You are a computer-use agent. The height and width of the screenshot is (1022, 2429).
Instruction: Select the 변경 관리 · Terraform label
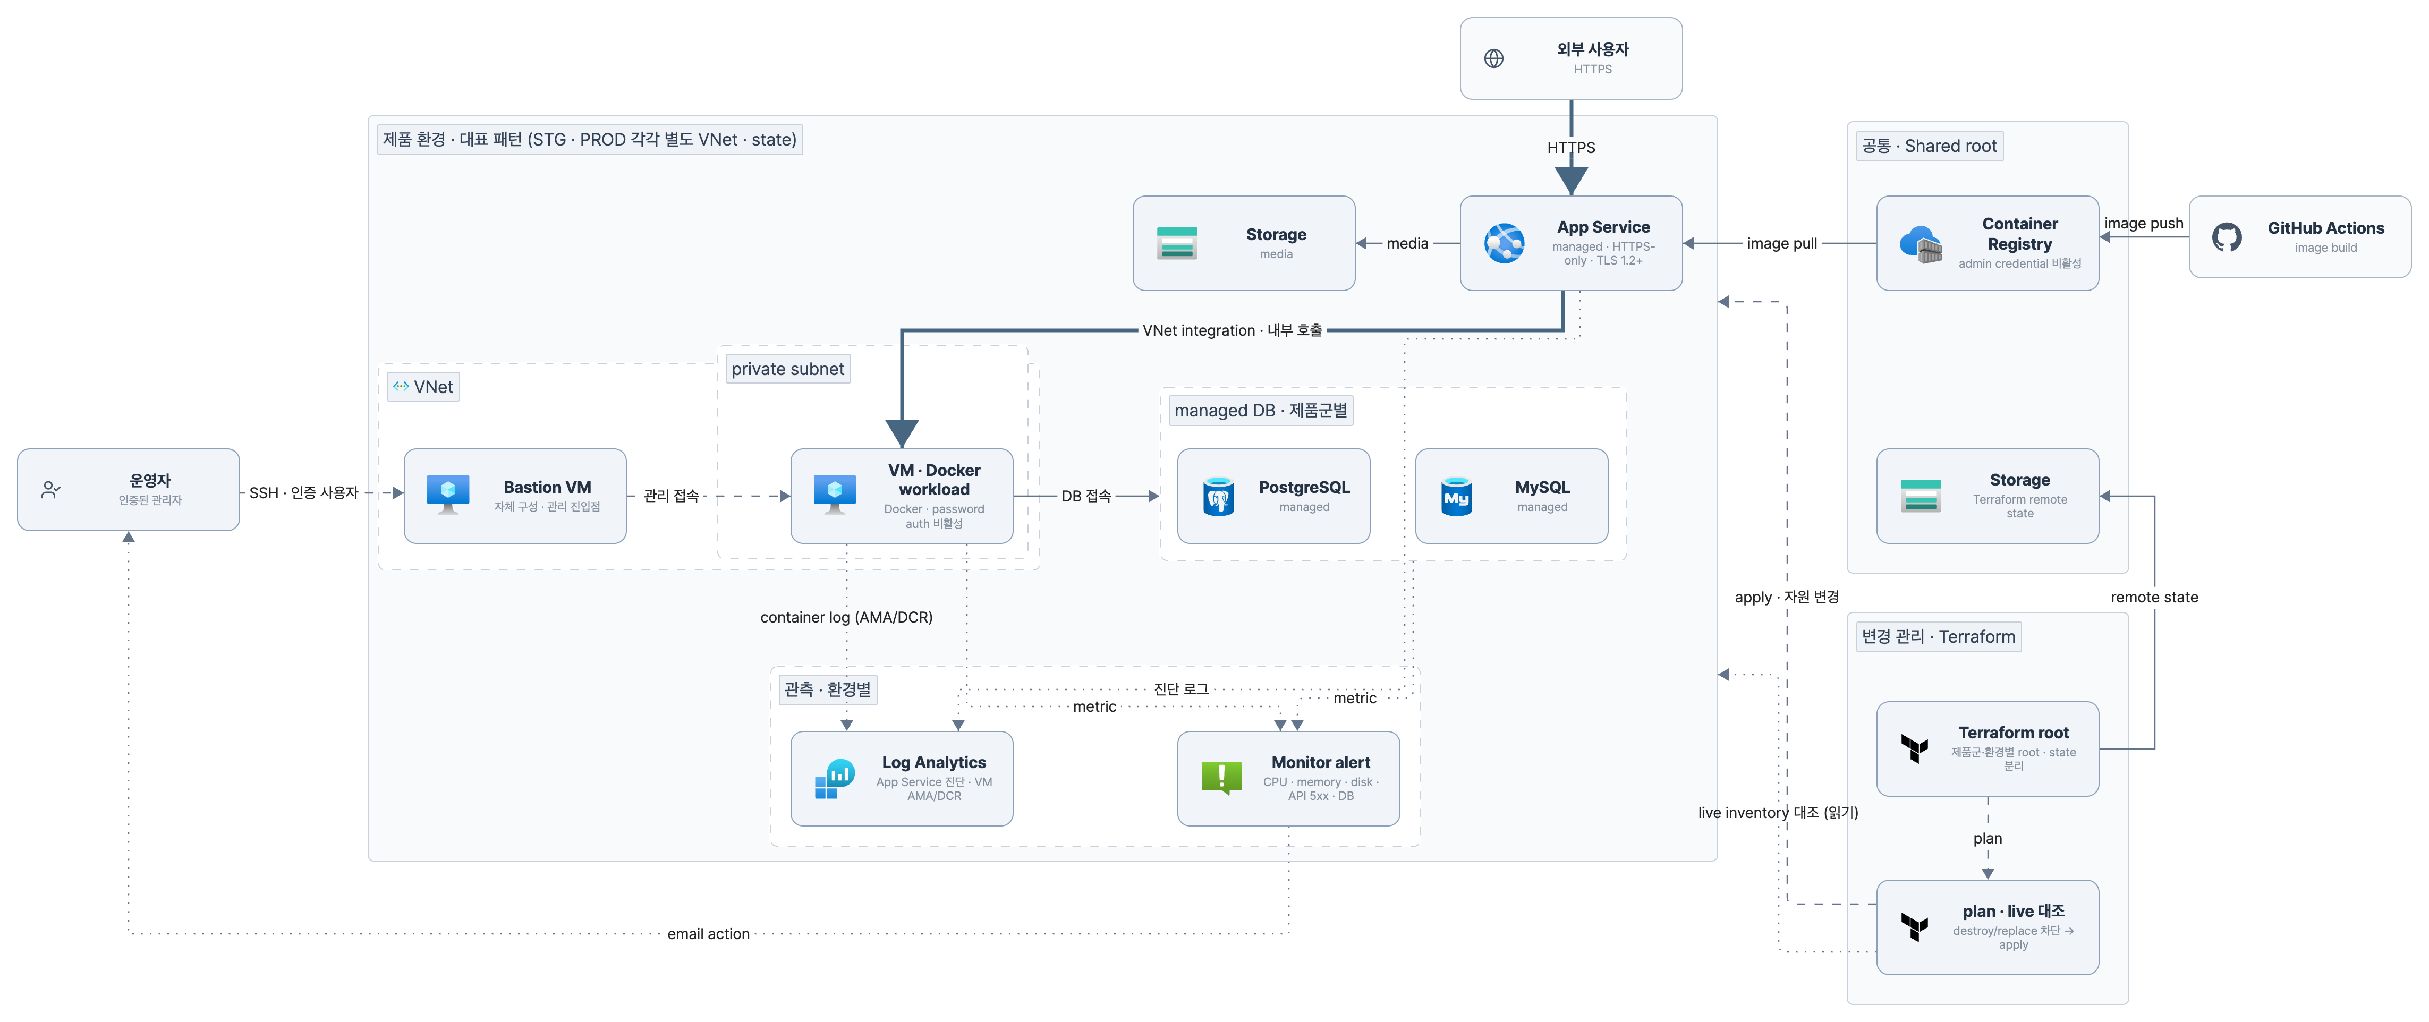click(x=1939, y=636)
